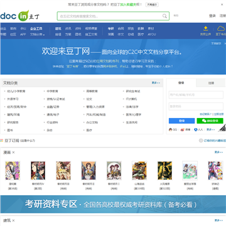Click the 人人 login icon
Viewport: 226px width, 226px height.
pos(196,129)
